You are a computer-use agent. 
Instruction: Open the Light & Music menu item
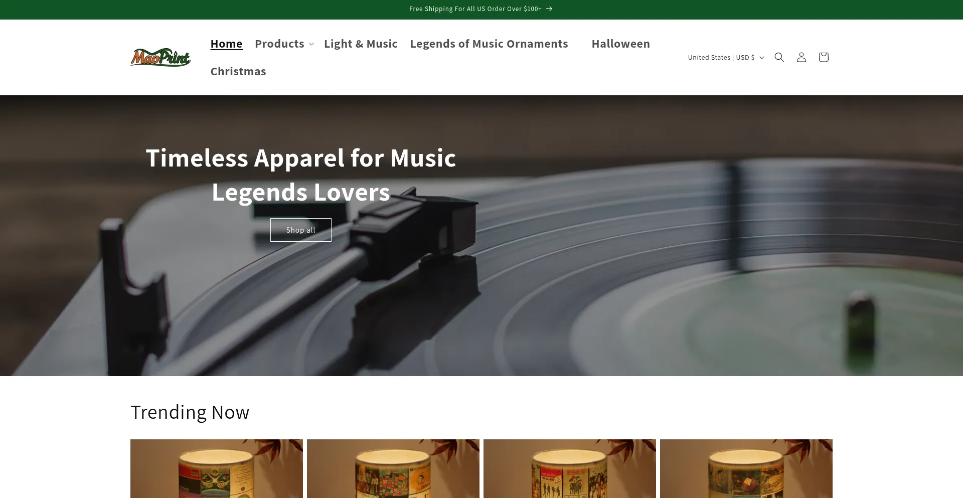[x=361, y=44]
